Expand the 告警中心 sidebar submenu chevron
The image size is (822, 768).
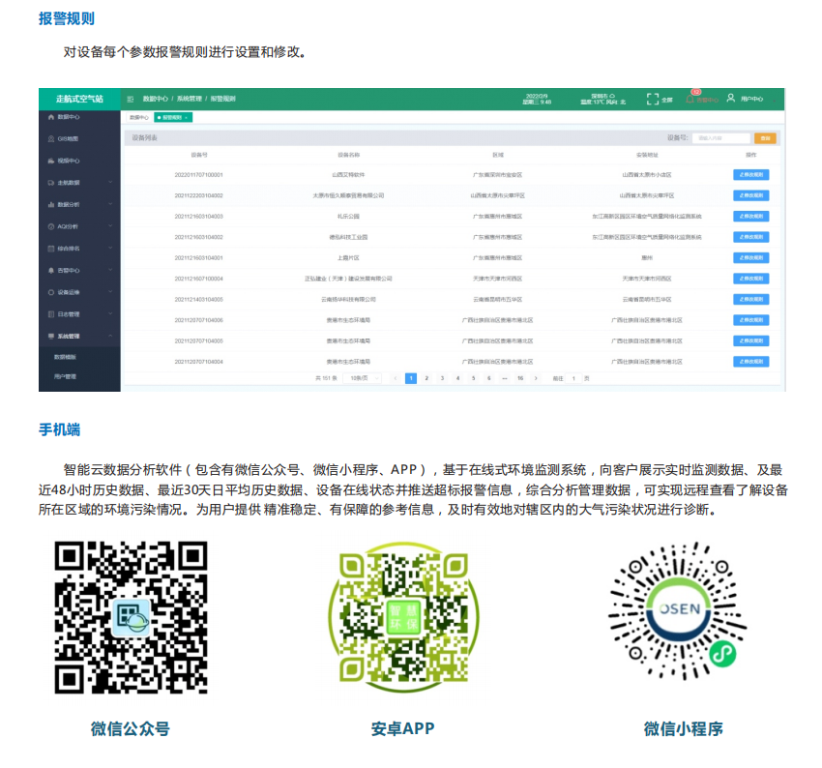(x=110, y=270)
